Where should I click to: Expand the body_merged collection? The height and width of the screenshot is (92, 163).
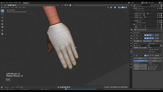pyautogui.click(x=134, y=14)
